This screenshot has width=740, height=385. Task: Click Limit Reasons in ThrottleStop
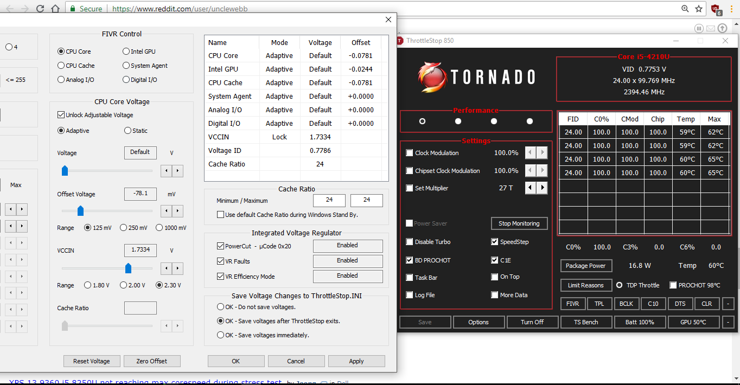click(586, 285)
